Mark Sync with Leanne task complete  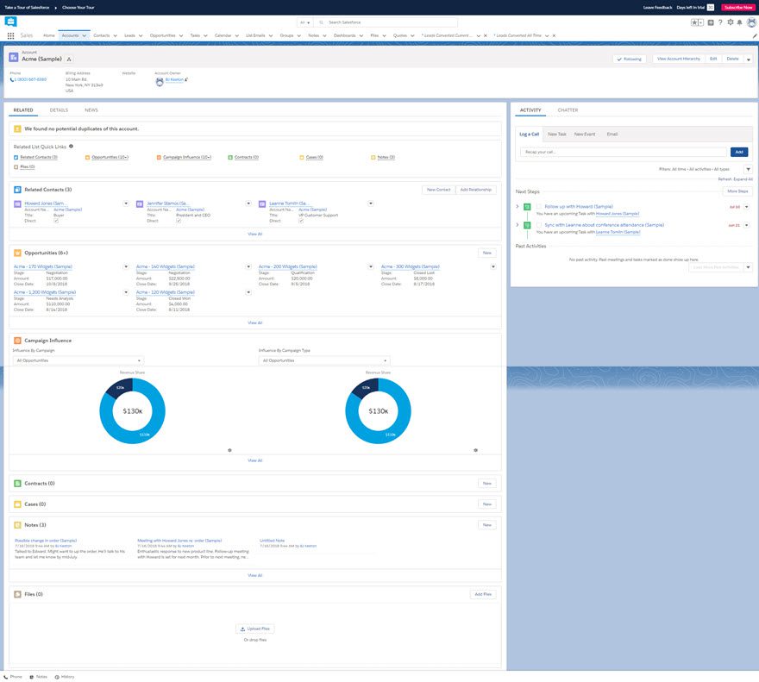click(x=538, y=225)
